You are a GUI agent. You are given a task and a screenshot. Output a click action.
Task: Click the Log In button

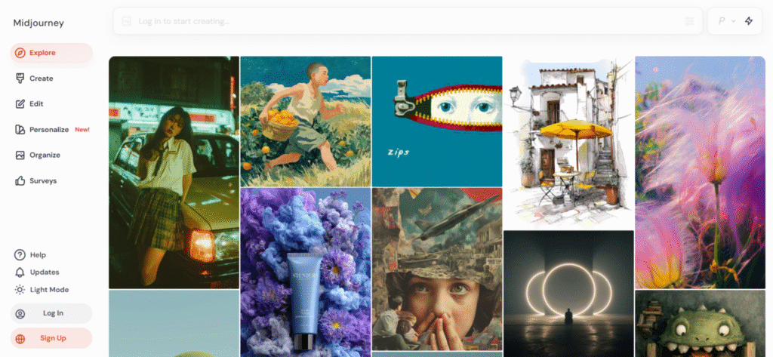(51, 313)
